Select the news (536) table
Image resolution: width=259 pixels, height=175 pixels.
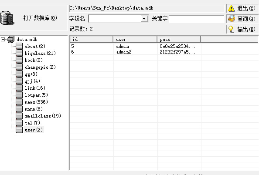(x=36, y=102)
